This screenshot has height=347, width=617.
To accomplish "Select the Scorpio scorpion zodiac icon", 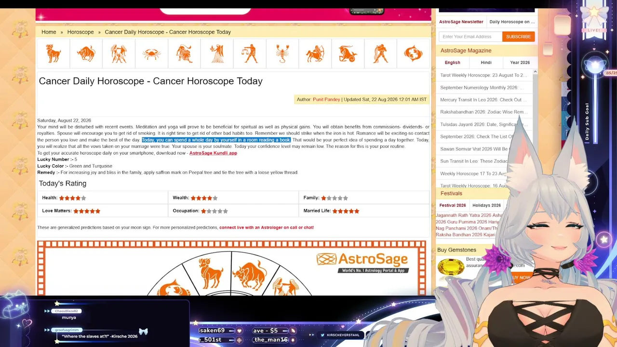I will [282, 53].
